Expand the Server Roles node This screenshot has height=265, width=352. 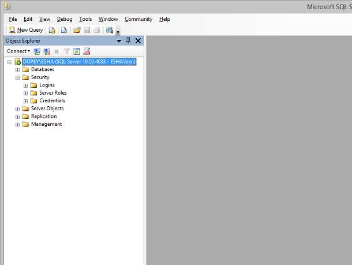[25, 93]
